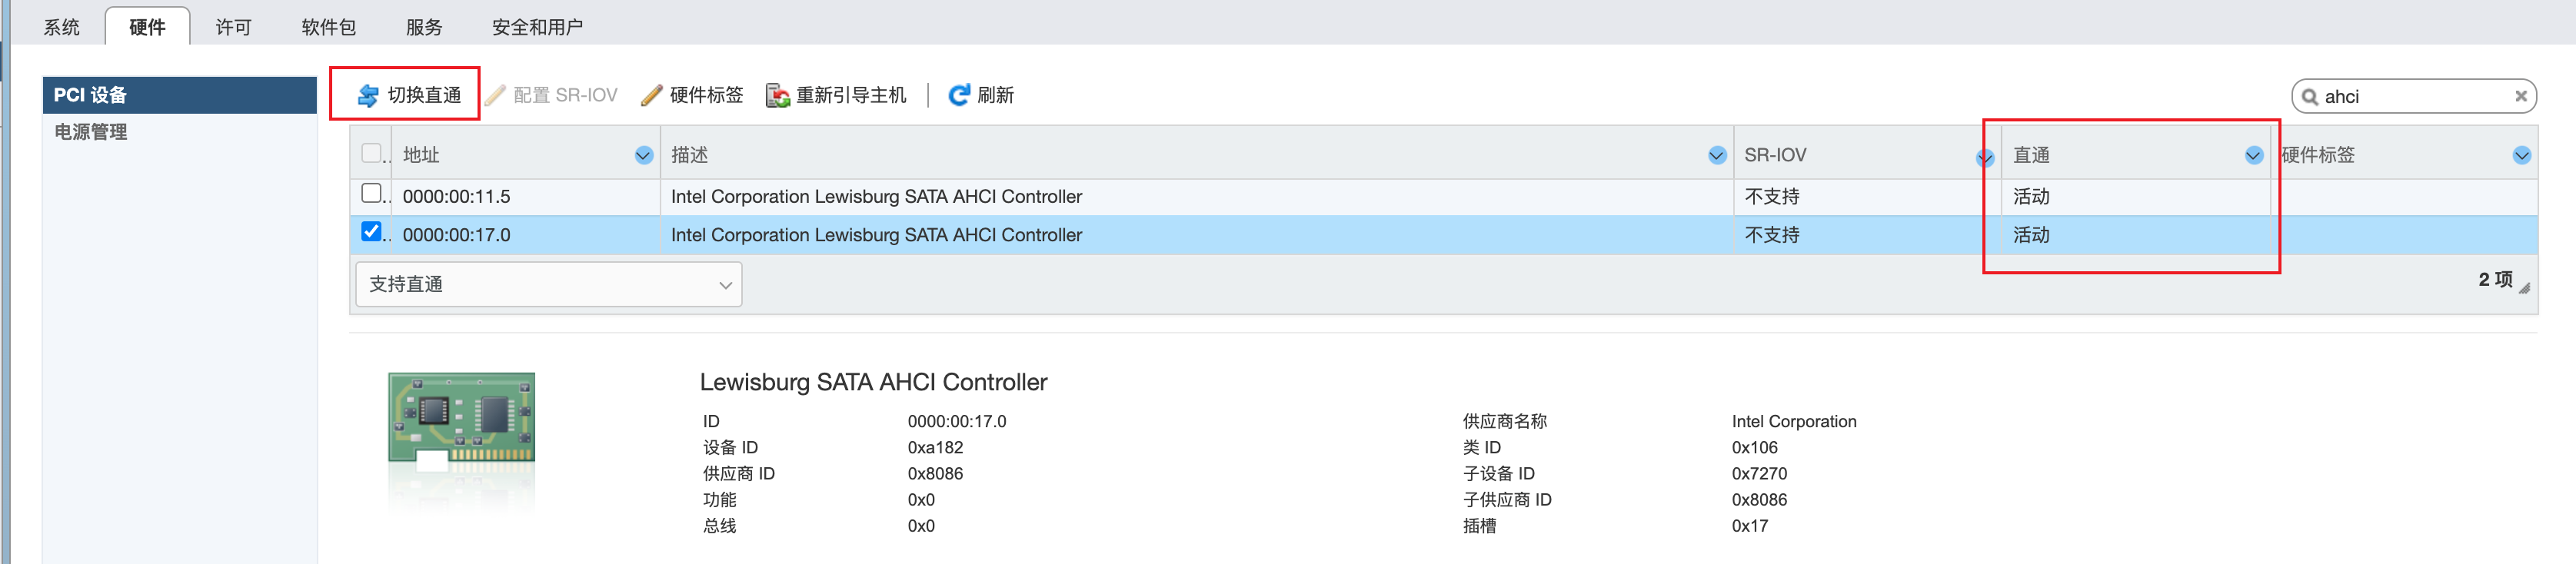Switch to the Services (服务) tab
The width and height of the screenshot is (2576, 564).
pos(423,27)
